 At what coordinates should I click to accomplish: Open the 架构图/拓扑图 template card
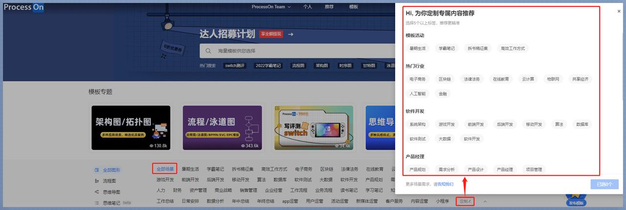click(x=131, y=128)
